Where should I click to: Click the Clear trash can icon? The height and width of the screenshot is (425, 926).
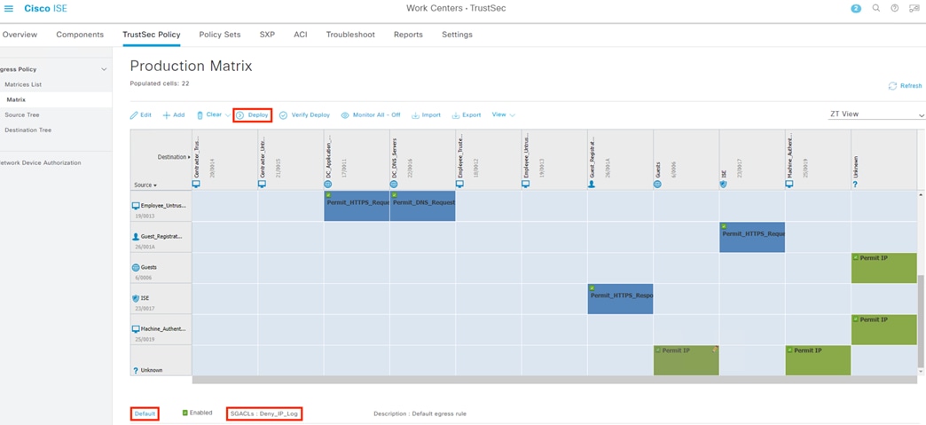pos(200,115)
